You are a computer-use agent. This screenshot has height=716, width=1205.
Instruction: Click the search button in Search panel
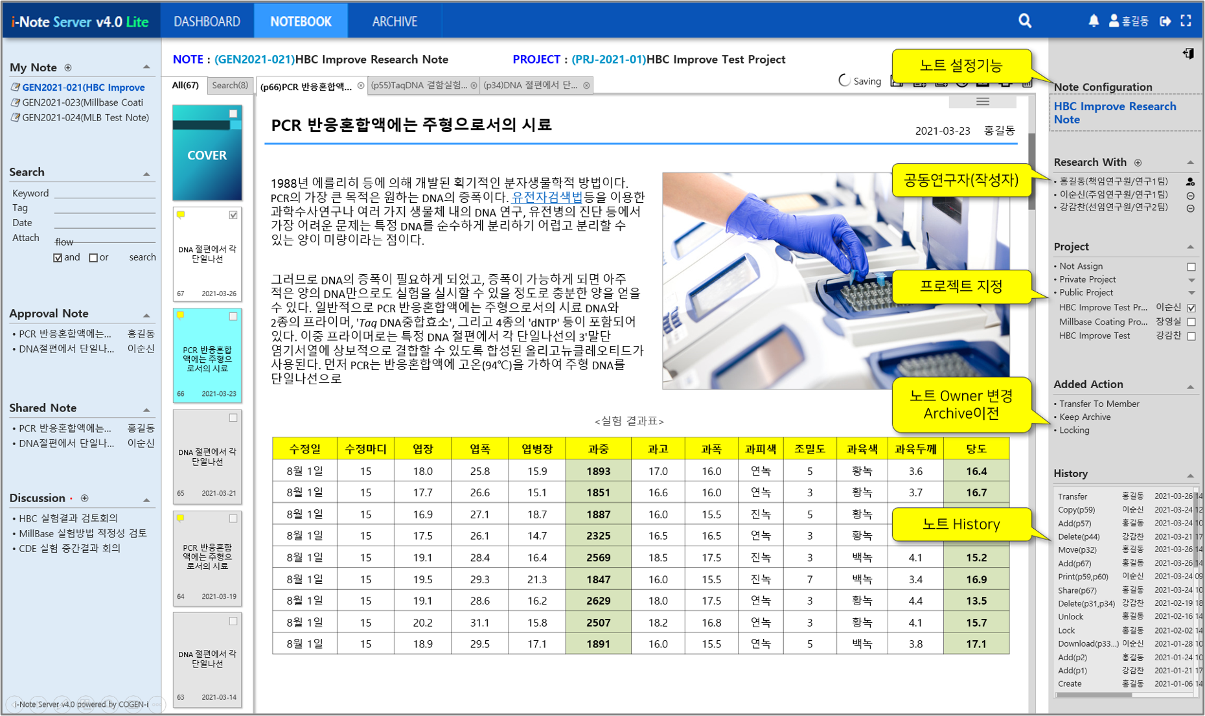tap(142, 257)
